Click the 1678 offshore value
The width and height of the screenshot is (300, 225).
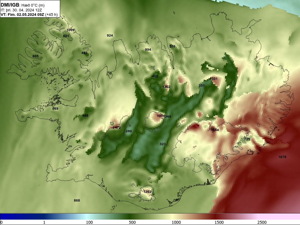pyautogui.click(x=282, y=157)
